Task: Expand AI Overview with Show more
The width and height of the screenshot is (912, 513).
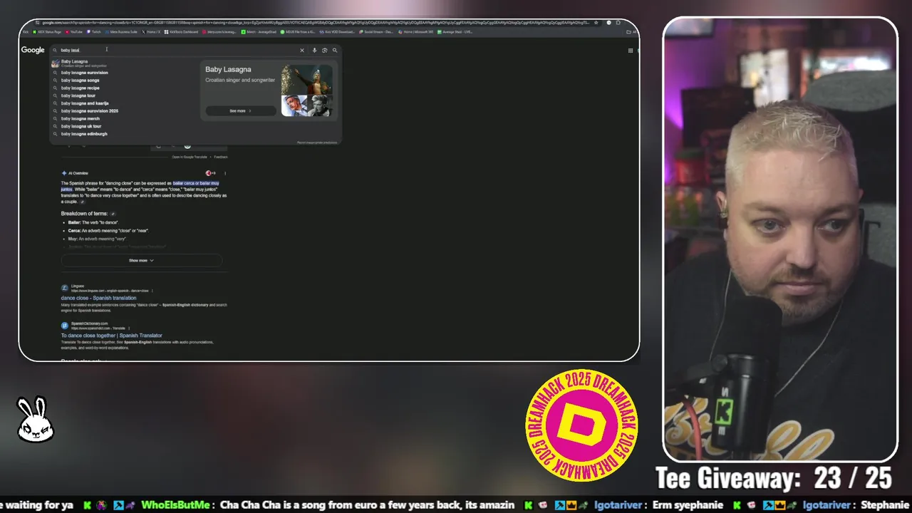Action: pos(141,261)
